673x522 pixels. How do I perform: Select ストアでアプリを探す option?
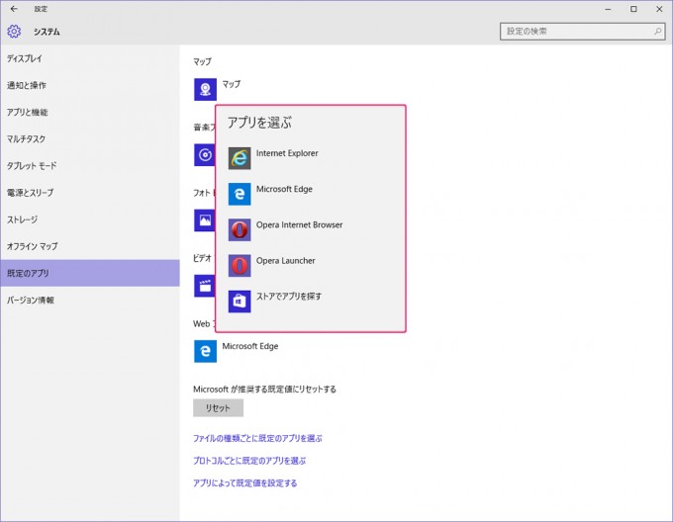tap(310, 302)
